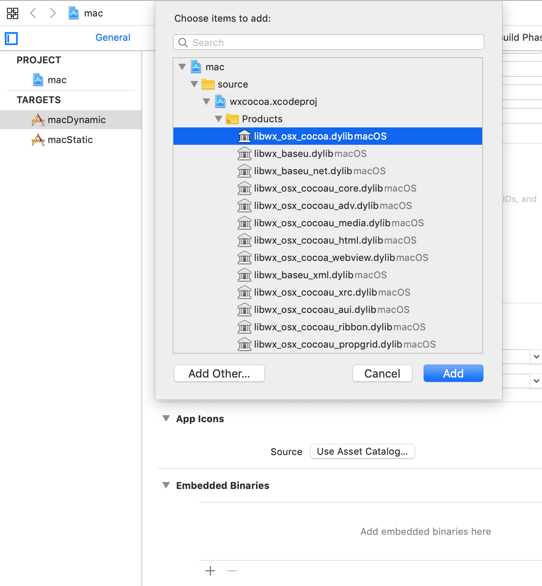
Task: Open the related items grid icon
Action: click(13, 13)
